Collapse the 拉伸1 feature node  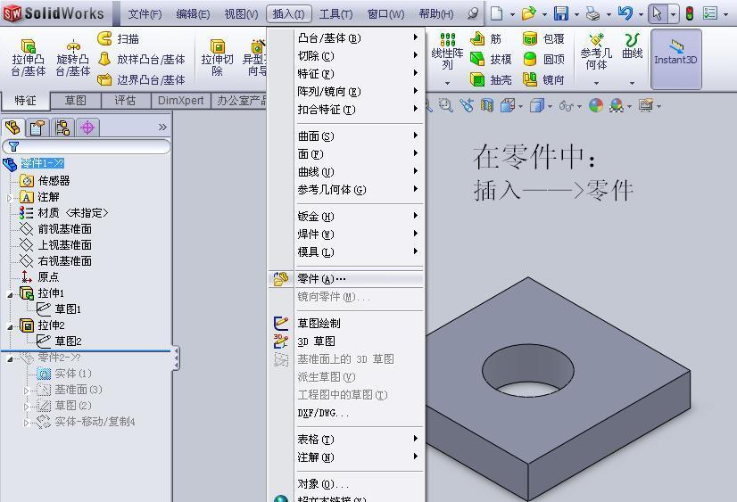click(10, 295)
